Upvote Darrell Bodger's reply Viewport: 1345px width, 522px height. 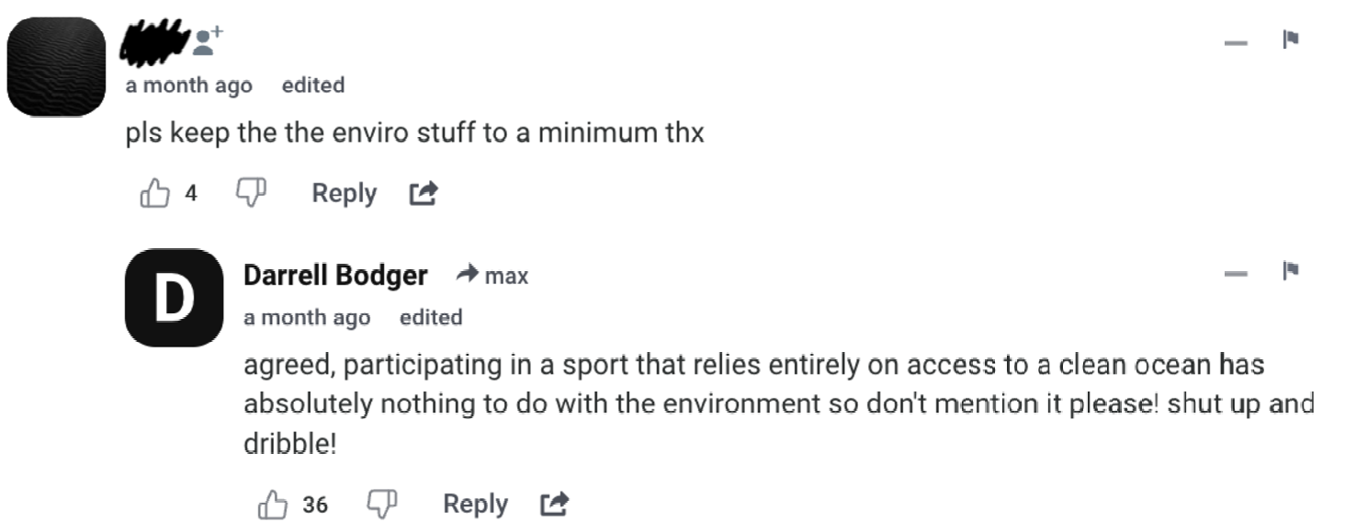(274, 505)
